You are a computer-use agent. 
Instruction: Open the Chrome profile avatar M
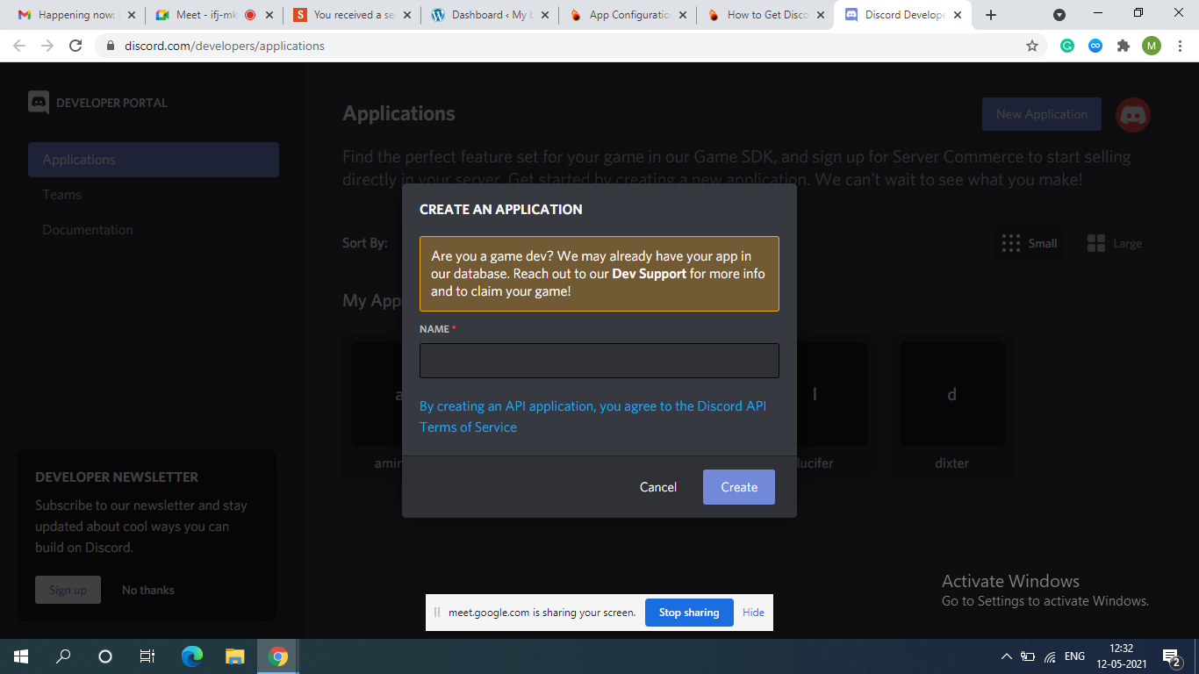click(x=1151, y=46)
